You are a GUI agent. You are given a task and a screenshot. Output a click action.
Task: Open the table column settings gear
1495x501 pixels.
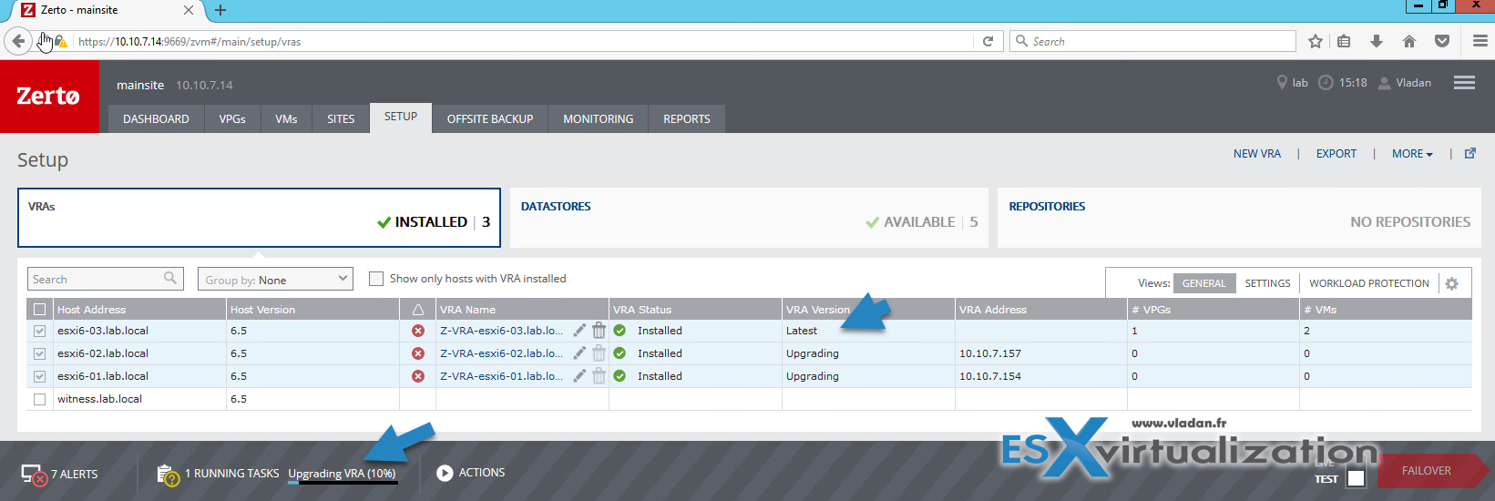pyautogui.click(x=1452, y=284)
